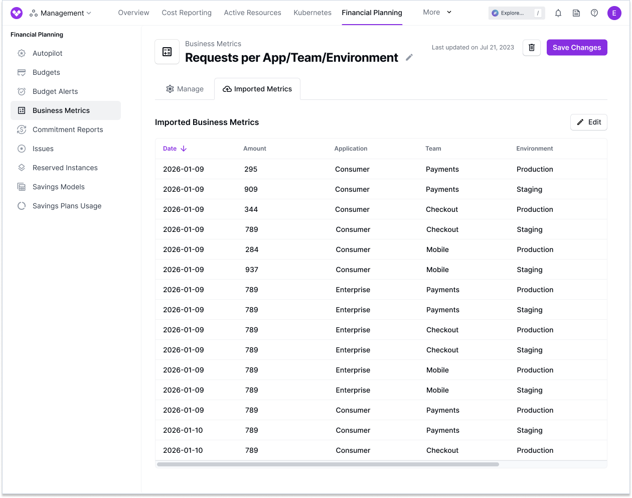Click the Team column header
Image resolution: width=632 pixels, height=498 pixels.
pos(433,149)
